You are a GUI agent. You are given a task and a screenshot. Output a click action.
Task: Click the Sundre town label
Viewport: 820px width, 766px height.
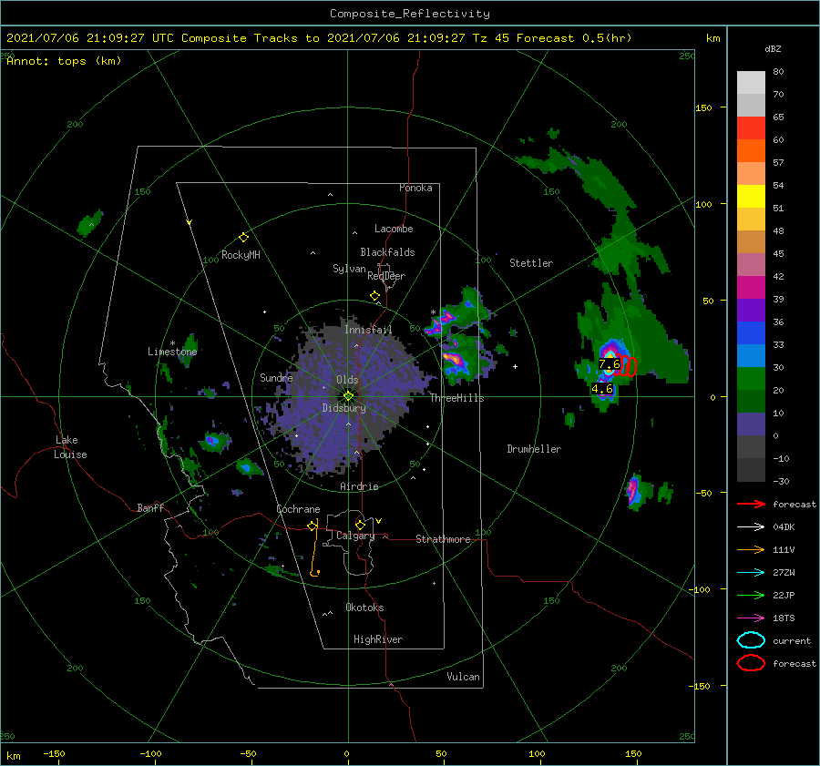coord(276,377)
